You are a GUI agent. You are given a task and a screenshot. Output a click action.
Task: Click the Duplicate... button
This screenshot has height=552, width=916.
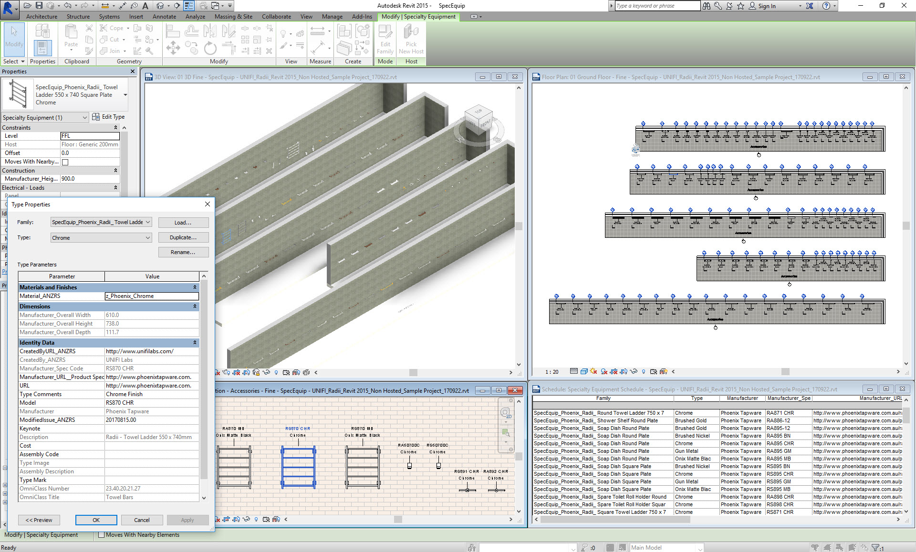(183, 237)
